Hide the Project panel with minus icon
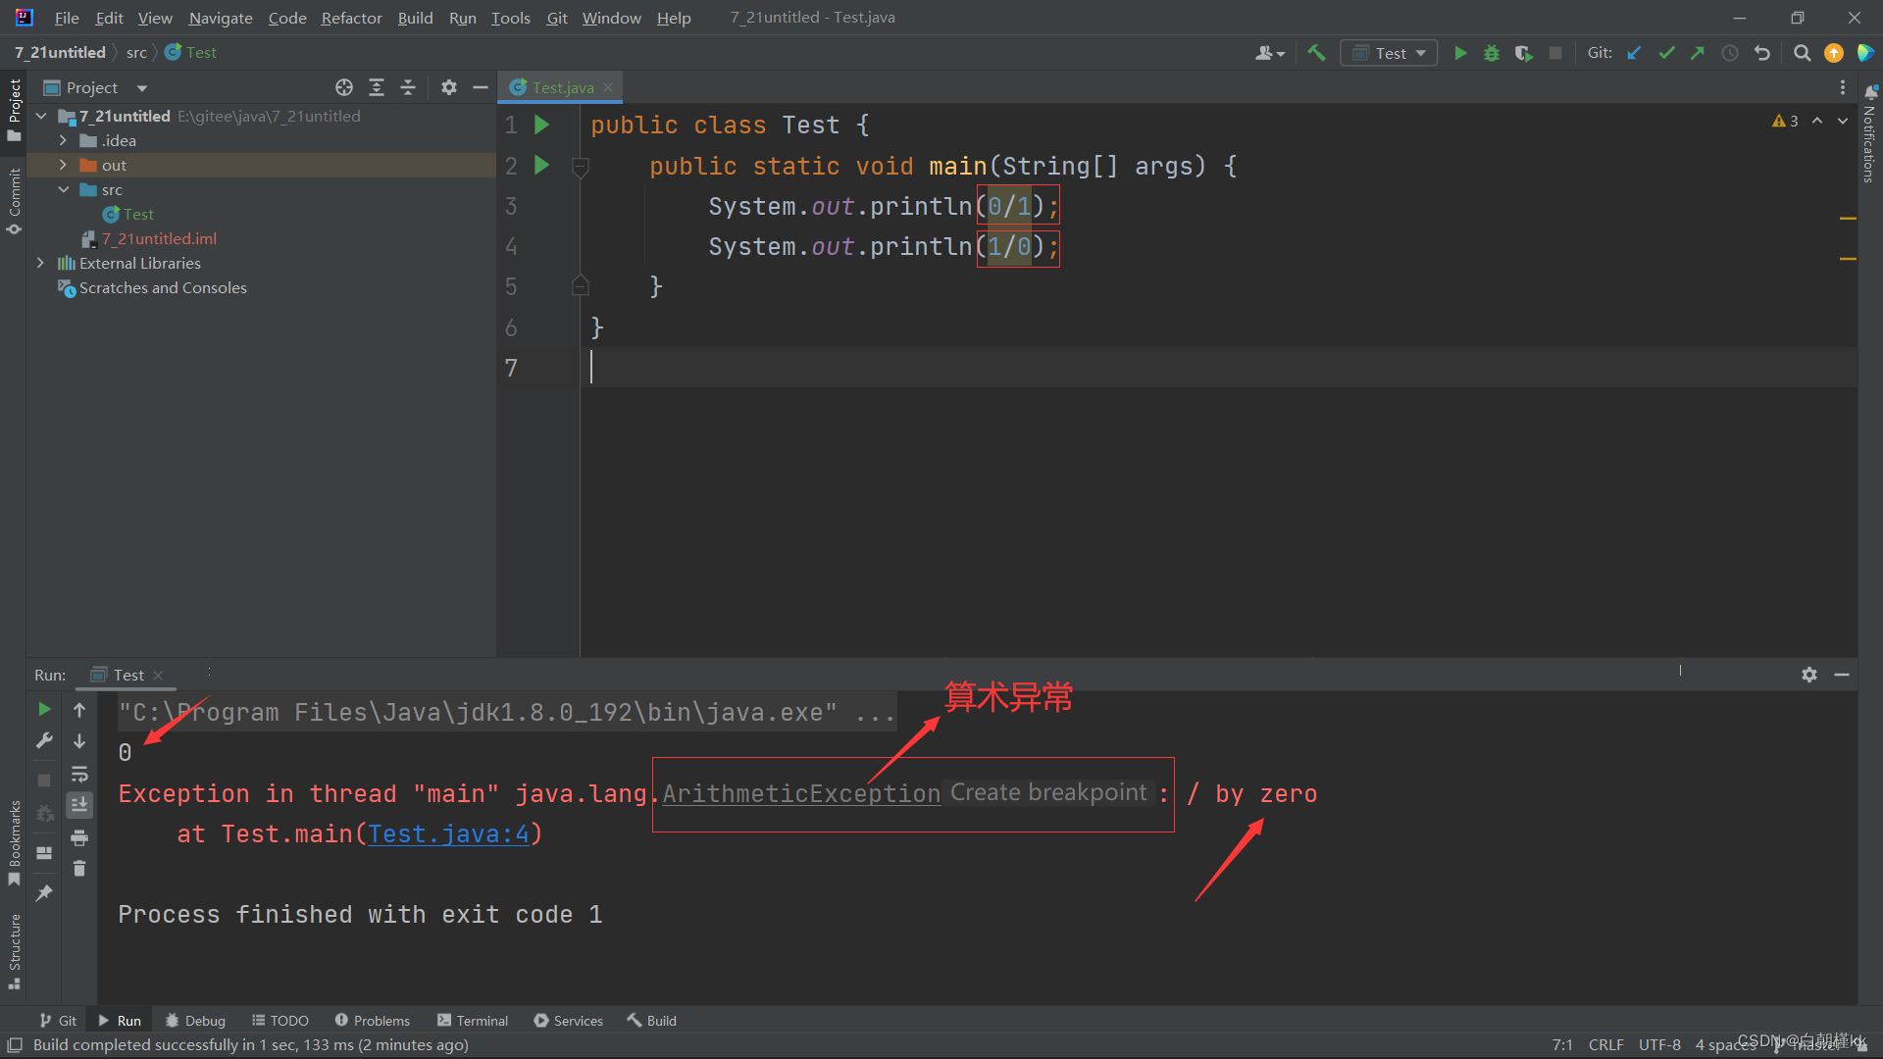The image size is (1883, 1059). 481,87
